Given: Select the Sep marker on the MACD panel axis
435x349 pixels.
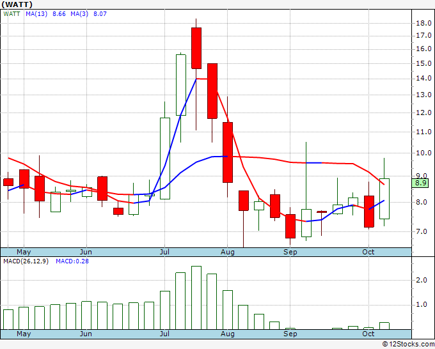Looking at the screenshot, I should [x=290, y=334].
